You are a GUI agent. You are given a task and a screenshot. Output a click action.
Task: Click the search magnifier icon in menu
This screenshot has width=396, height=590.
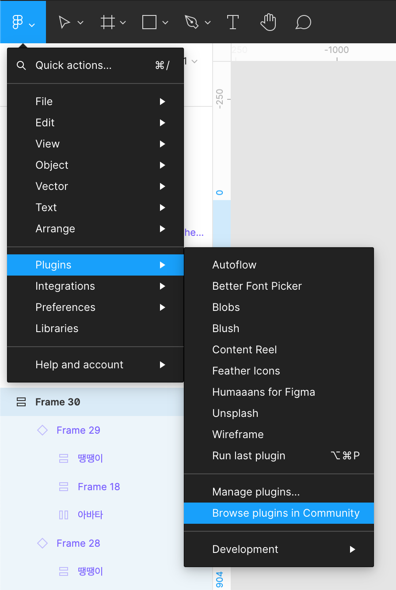[21, 66]
